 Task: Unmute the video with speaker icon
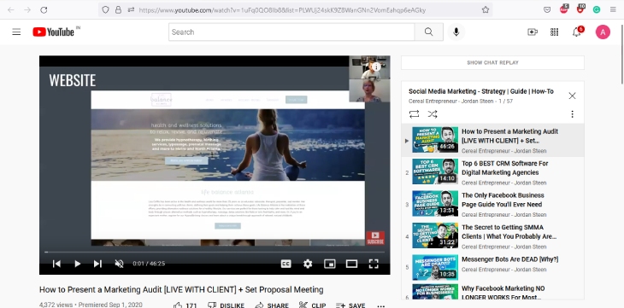pyautogui.click(x=119, y=264)
